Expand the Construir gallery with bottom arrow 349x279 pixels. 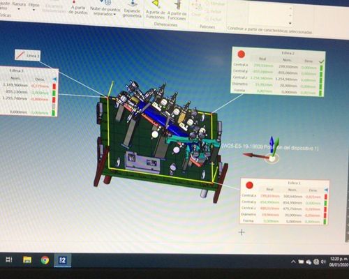pos(290,23)
